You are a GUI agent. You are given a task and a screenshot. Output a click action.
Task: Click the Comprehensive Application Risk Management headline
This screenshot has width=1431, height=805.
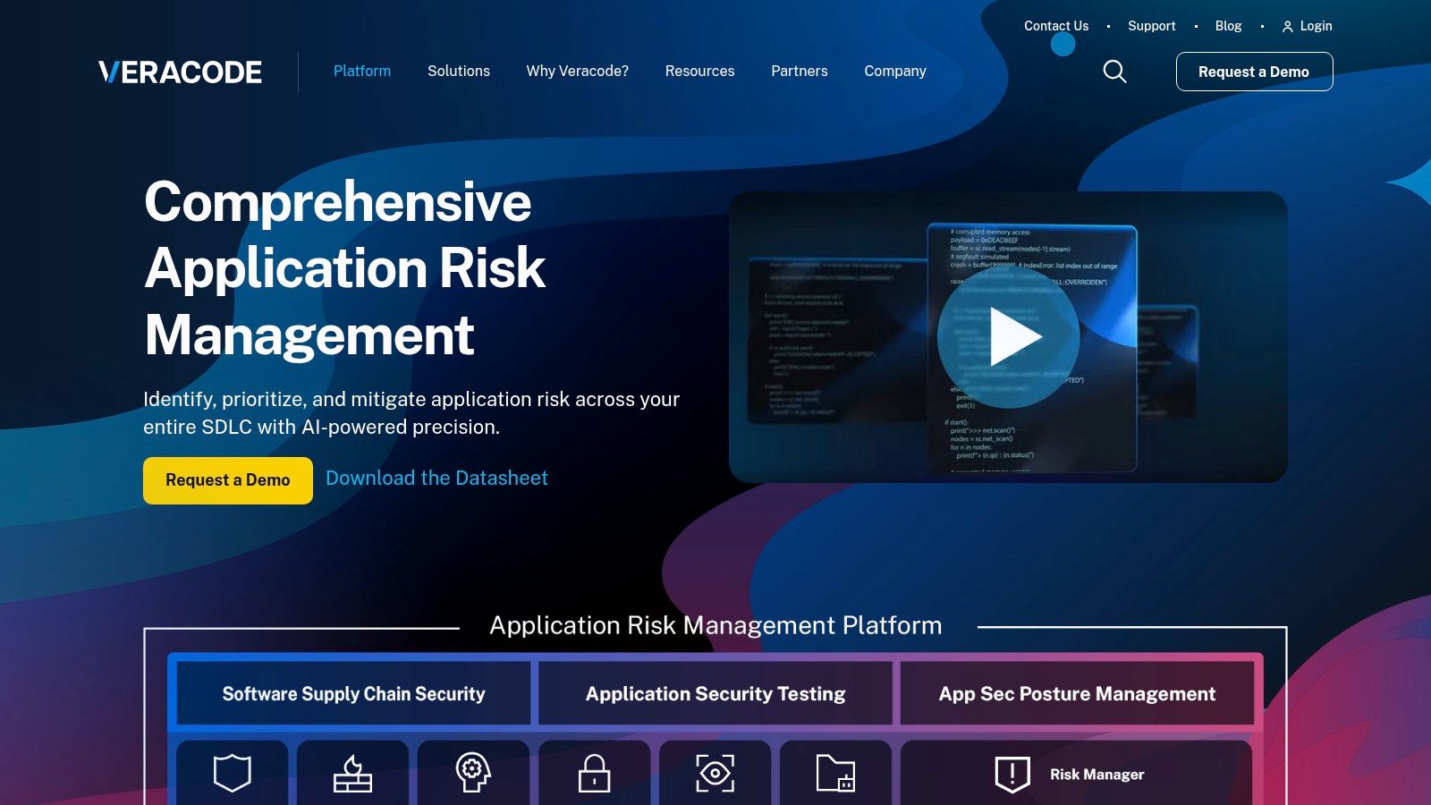pyautogui.click(x=345, y=268)
